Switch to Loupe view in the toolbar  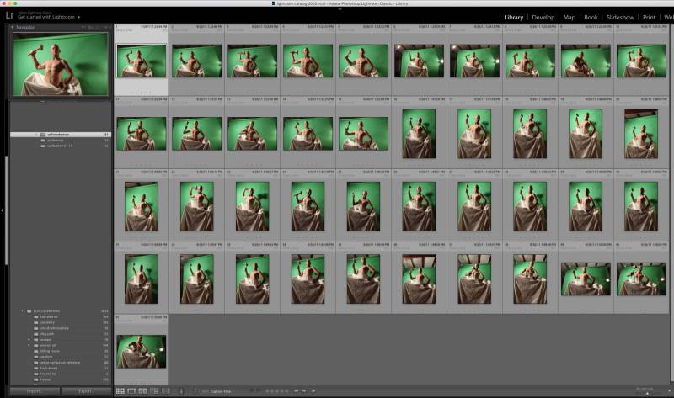pos(131,391)
